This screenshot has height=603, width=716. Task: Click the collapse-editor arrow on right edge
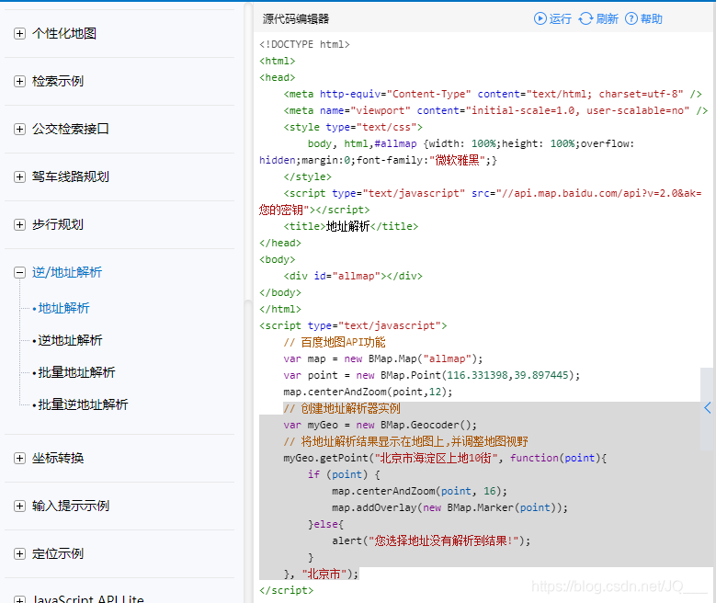(x=708, y=408)
